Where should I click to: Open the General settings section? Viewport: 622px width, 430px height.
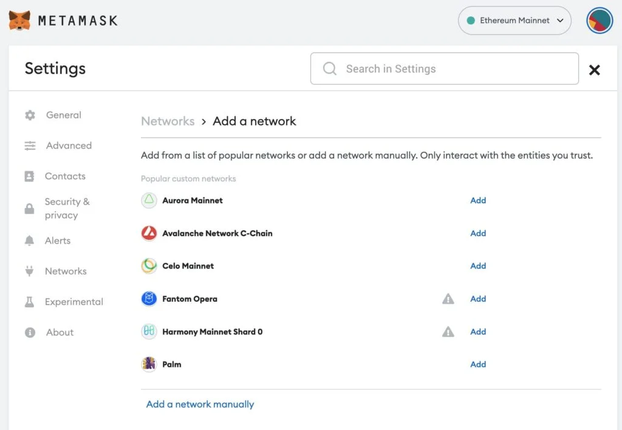pos(64,115)
